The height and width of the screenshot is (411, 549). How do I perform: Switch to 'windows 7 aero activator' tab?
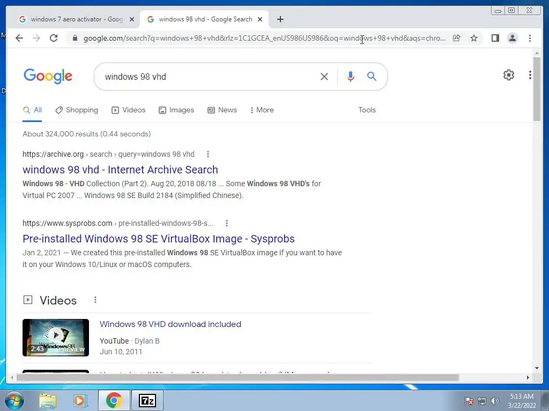click(x=77, y=19)
